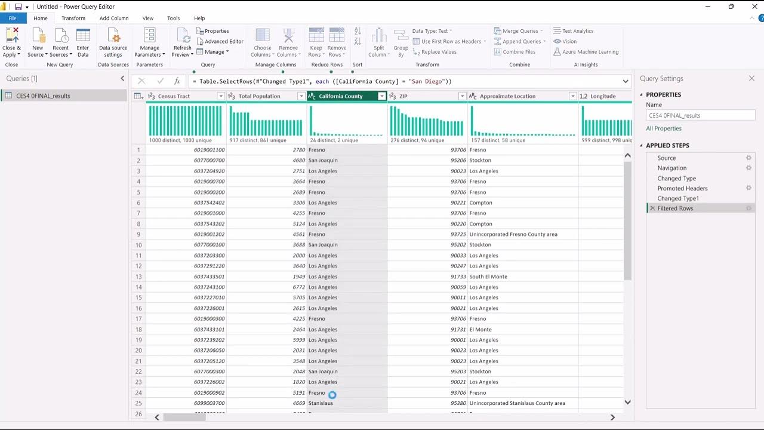This screenshot has height=430, width=764.
Task: Click Combine Files in ribbon
Action: pos(515,52)
